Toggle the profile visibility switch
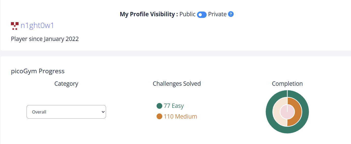The width and height of the screenshot is (351, 144). tap(202, 15)
